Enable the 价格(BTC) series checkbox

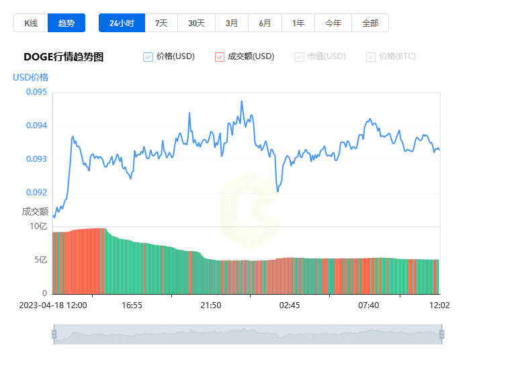(x=371, y=57)
